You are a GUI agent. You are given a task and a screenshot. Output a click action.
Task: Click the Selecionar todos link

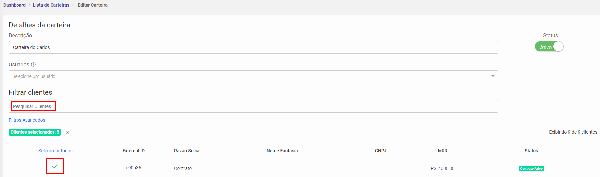coord(55,151)
